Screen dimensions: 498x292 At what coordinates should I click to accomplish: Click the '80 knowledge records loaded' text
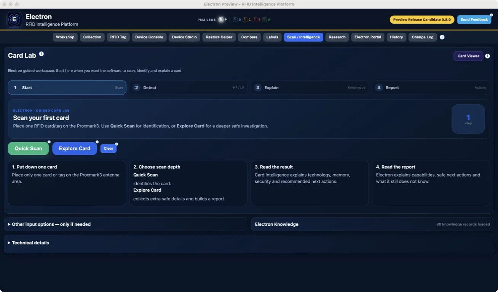pyautogui.click(x=463, y=224)
